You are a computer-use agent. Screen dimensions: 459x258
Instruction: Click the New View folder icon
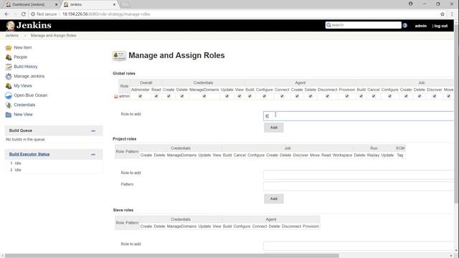click(x=9, y=115)
